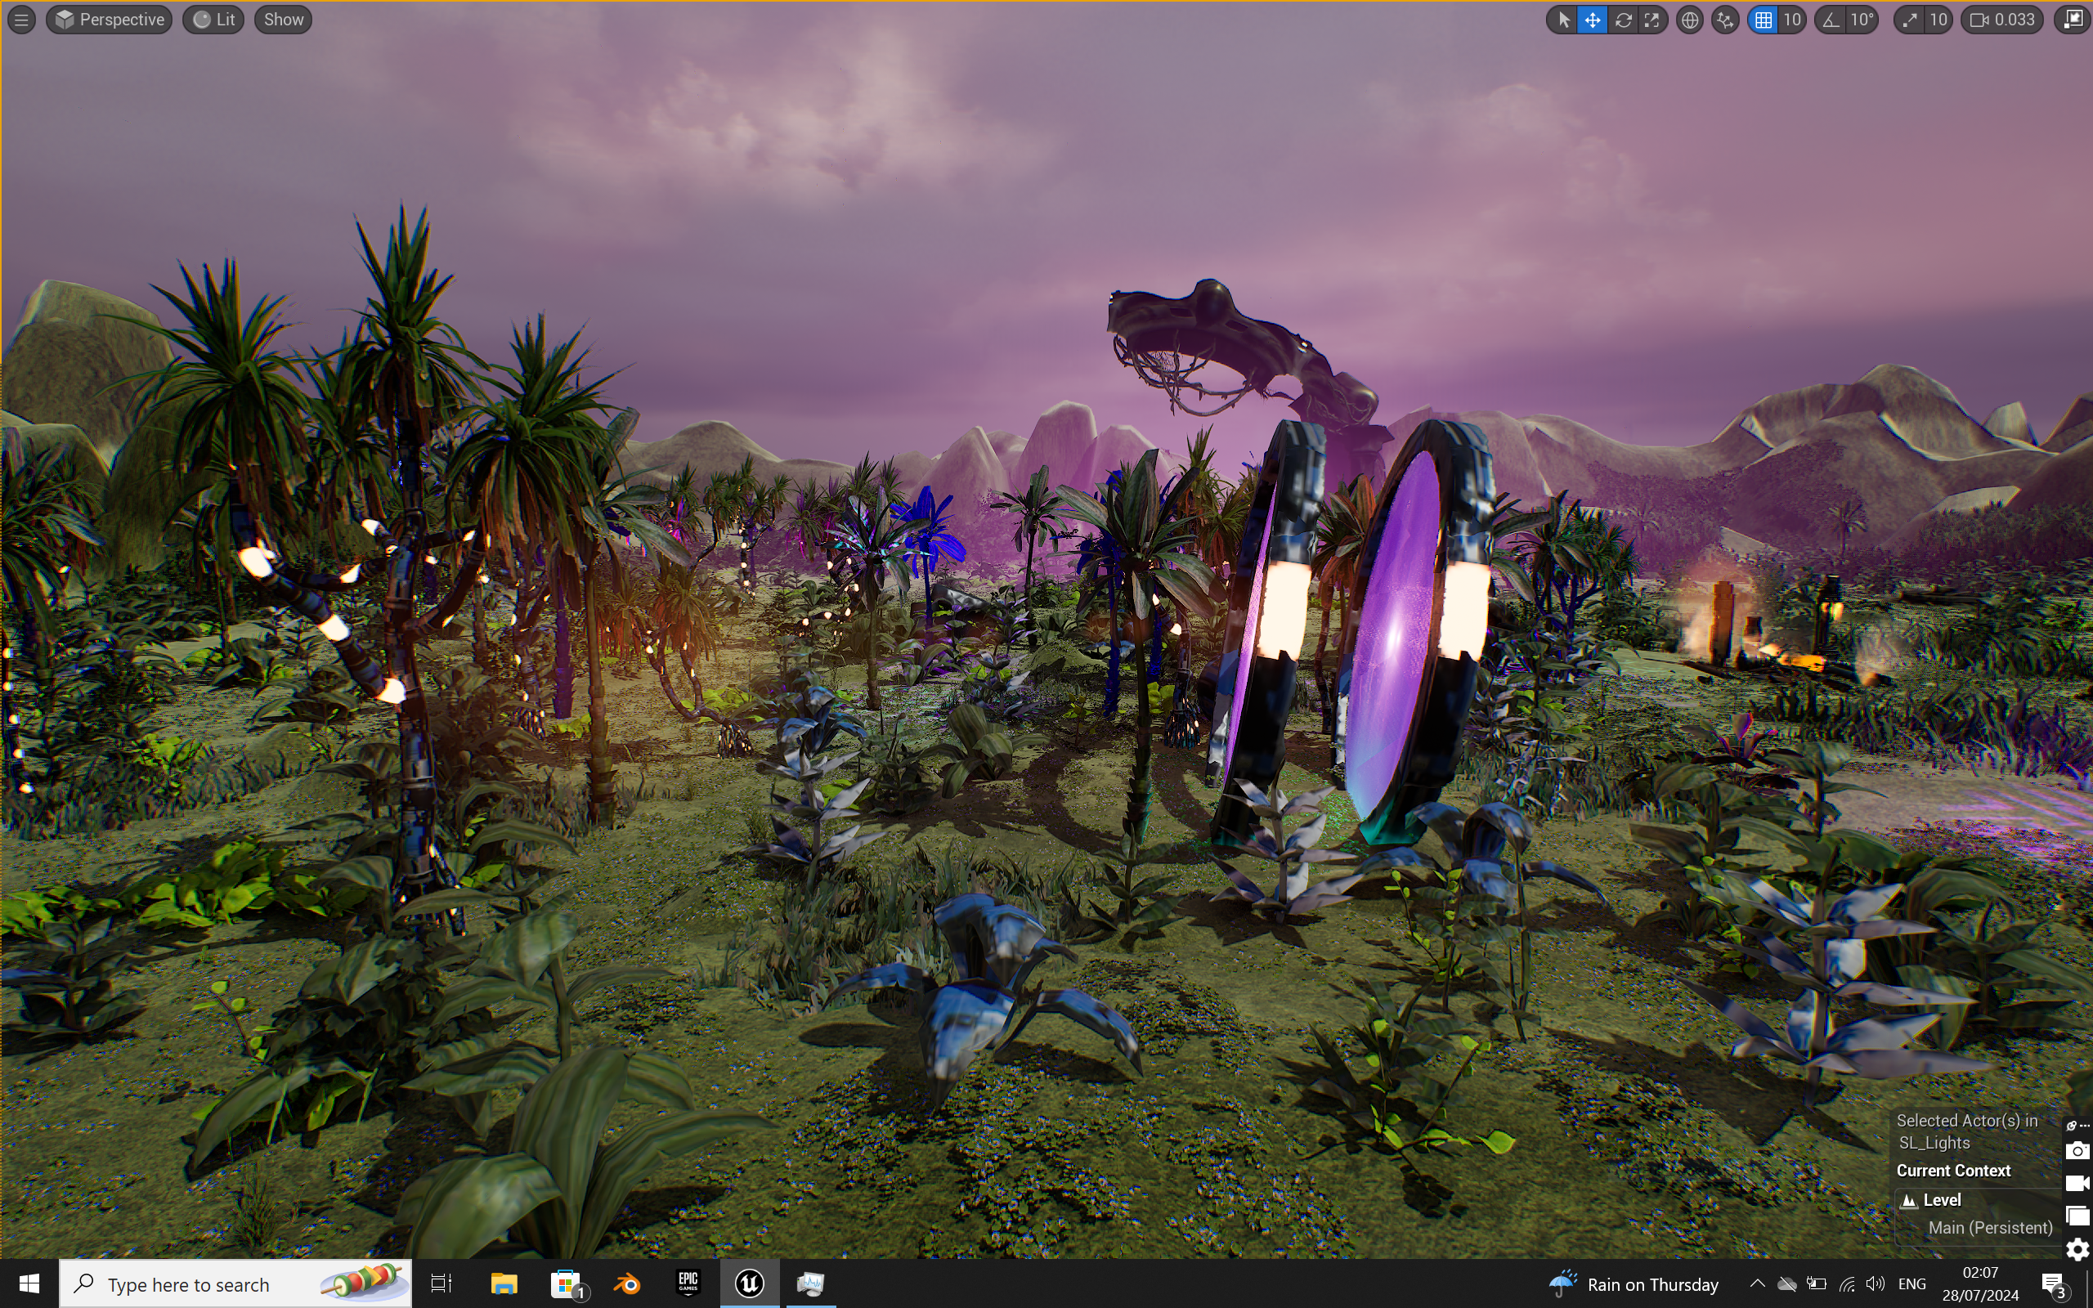Open the rotation snap 10° dropdown

coord(1862,20)
